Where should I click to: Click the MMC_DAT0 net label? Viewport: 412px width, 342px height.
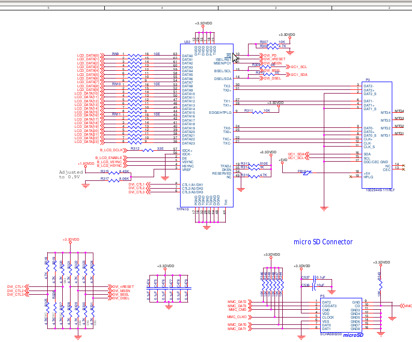[237, 325]
